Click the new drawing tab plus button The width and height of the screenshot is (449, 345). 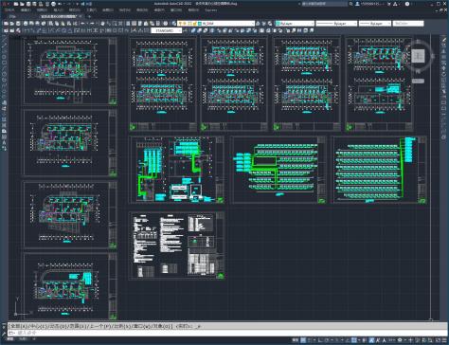pyautogui.click(x=89, y=16)
